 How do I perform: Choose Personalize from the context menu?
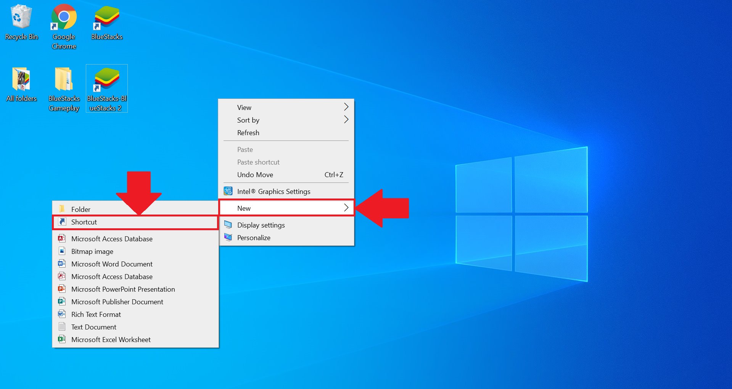(x=286, y=237)
